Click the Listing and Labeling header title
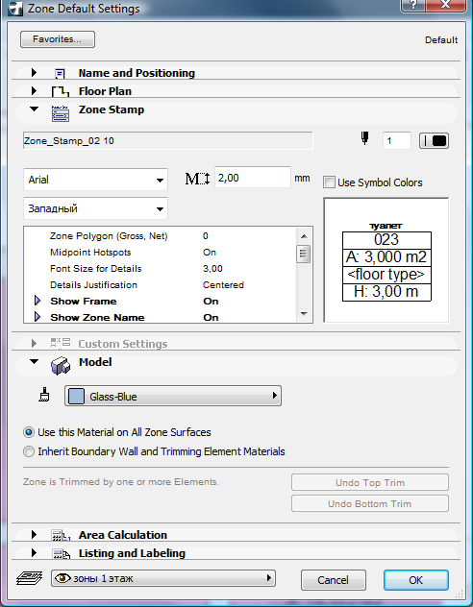The width and height of the screenshot is (473, 607). point(132,553)
